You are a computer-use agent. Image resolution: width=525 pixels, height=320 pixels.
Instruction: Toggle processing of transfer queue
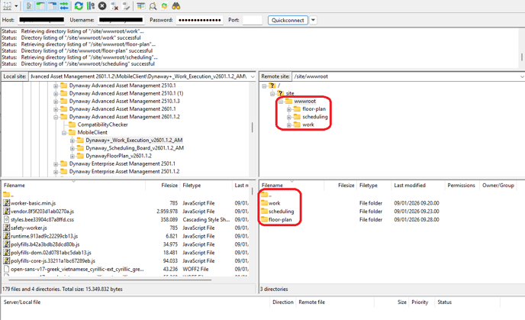click(90, 6)
